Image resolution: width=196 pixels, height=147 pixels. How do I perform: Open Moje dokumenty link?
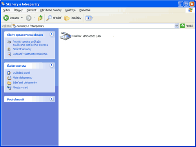point(22,78)
